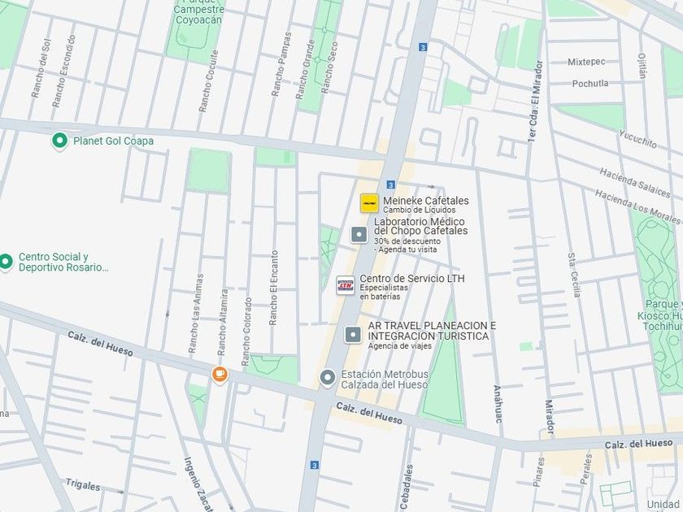Open the Planet Gol Coapa label
683x512 pixels.
(113, 141)
